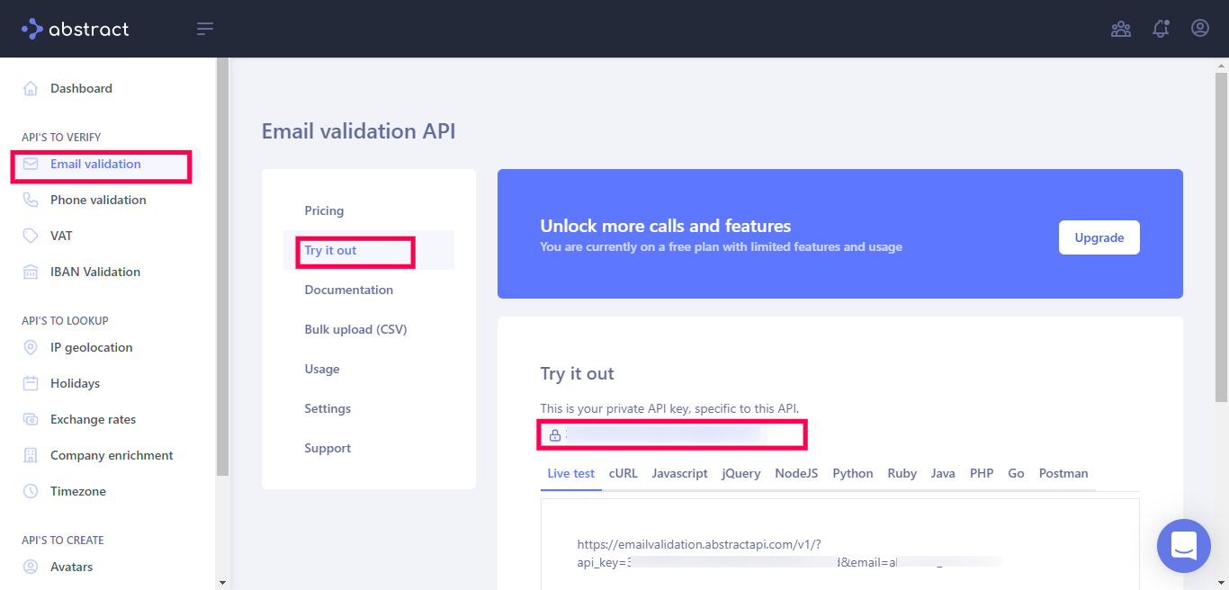Open the team members icon
Viewport: 1229px width, 590px height.
point(1121,29)
